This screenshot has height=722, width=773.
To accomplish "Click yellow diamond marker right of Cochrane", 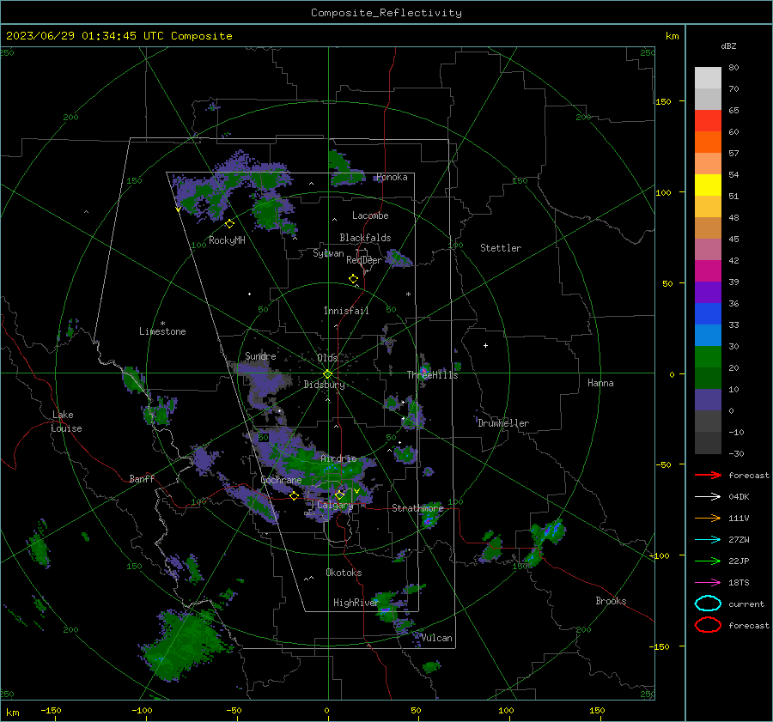I will click(x=295, y=496).
